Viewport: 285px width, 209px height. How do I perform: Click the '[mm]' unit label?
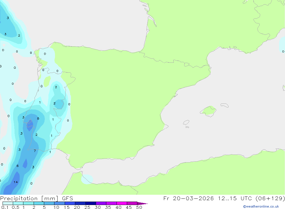click(50, 198)
